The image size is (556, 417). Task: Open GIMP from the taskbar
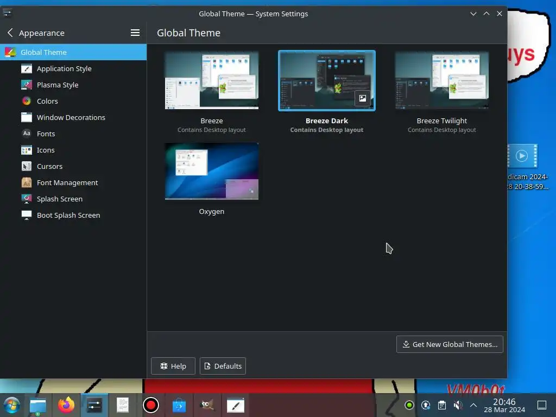point(207,405)
